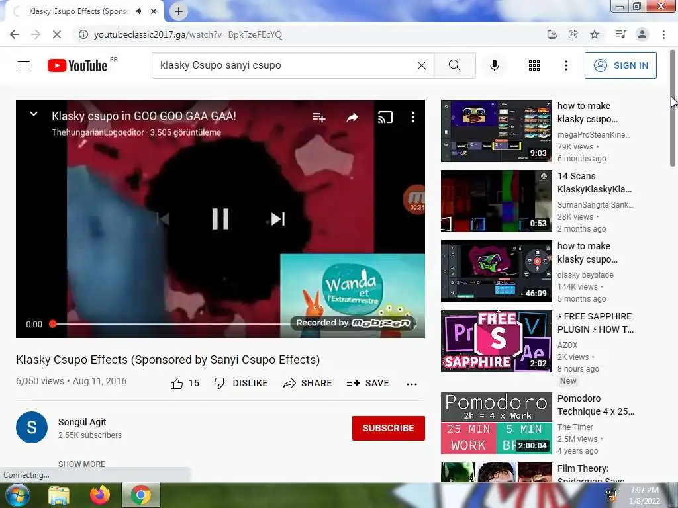Open the network tray icon in the taskbar
This screenshot has width=678, height=508.
(611, 496)
